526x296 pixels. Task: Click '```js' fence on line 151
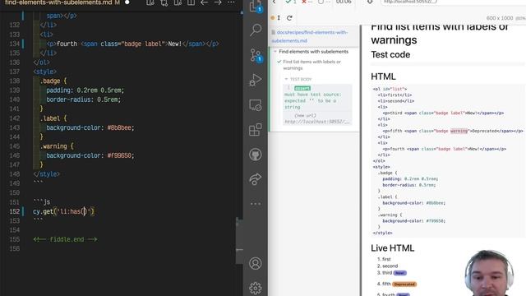[42, 201]
